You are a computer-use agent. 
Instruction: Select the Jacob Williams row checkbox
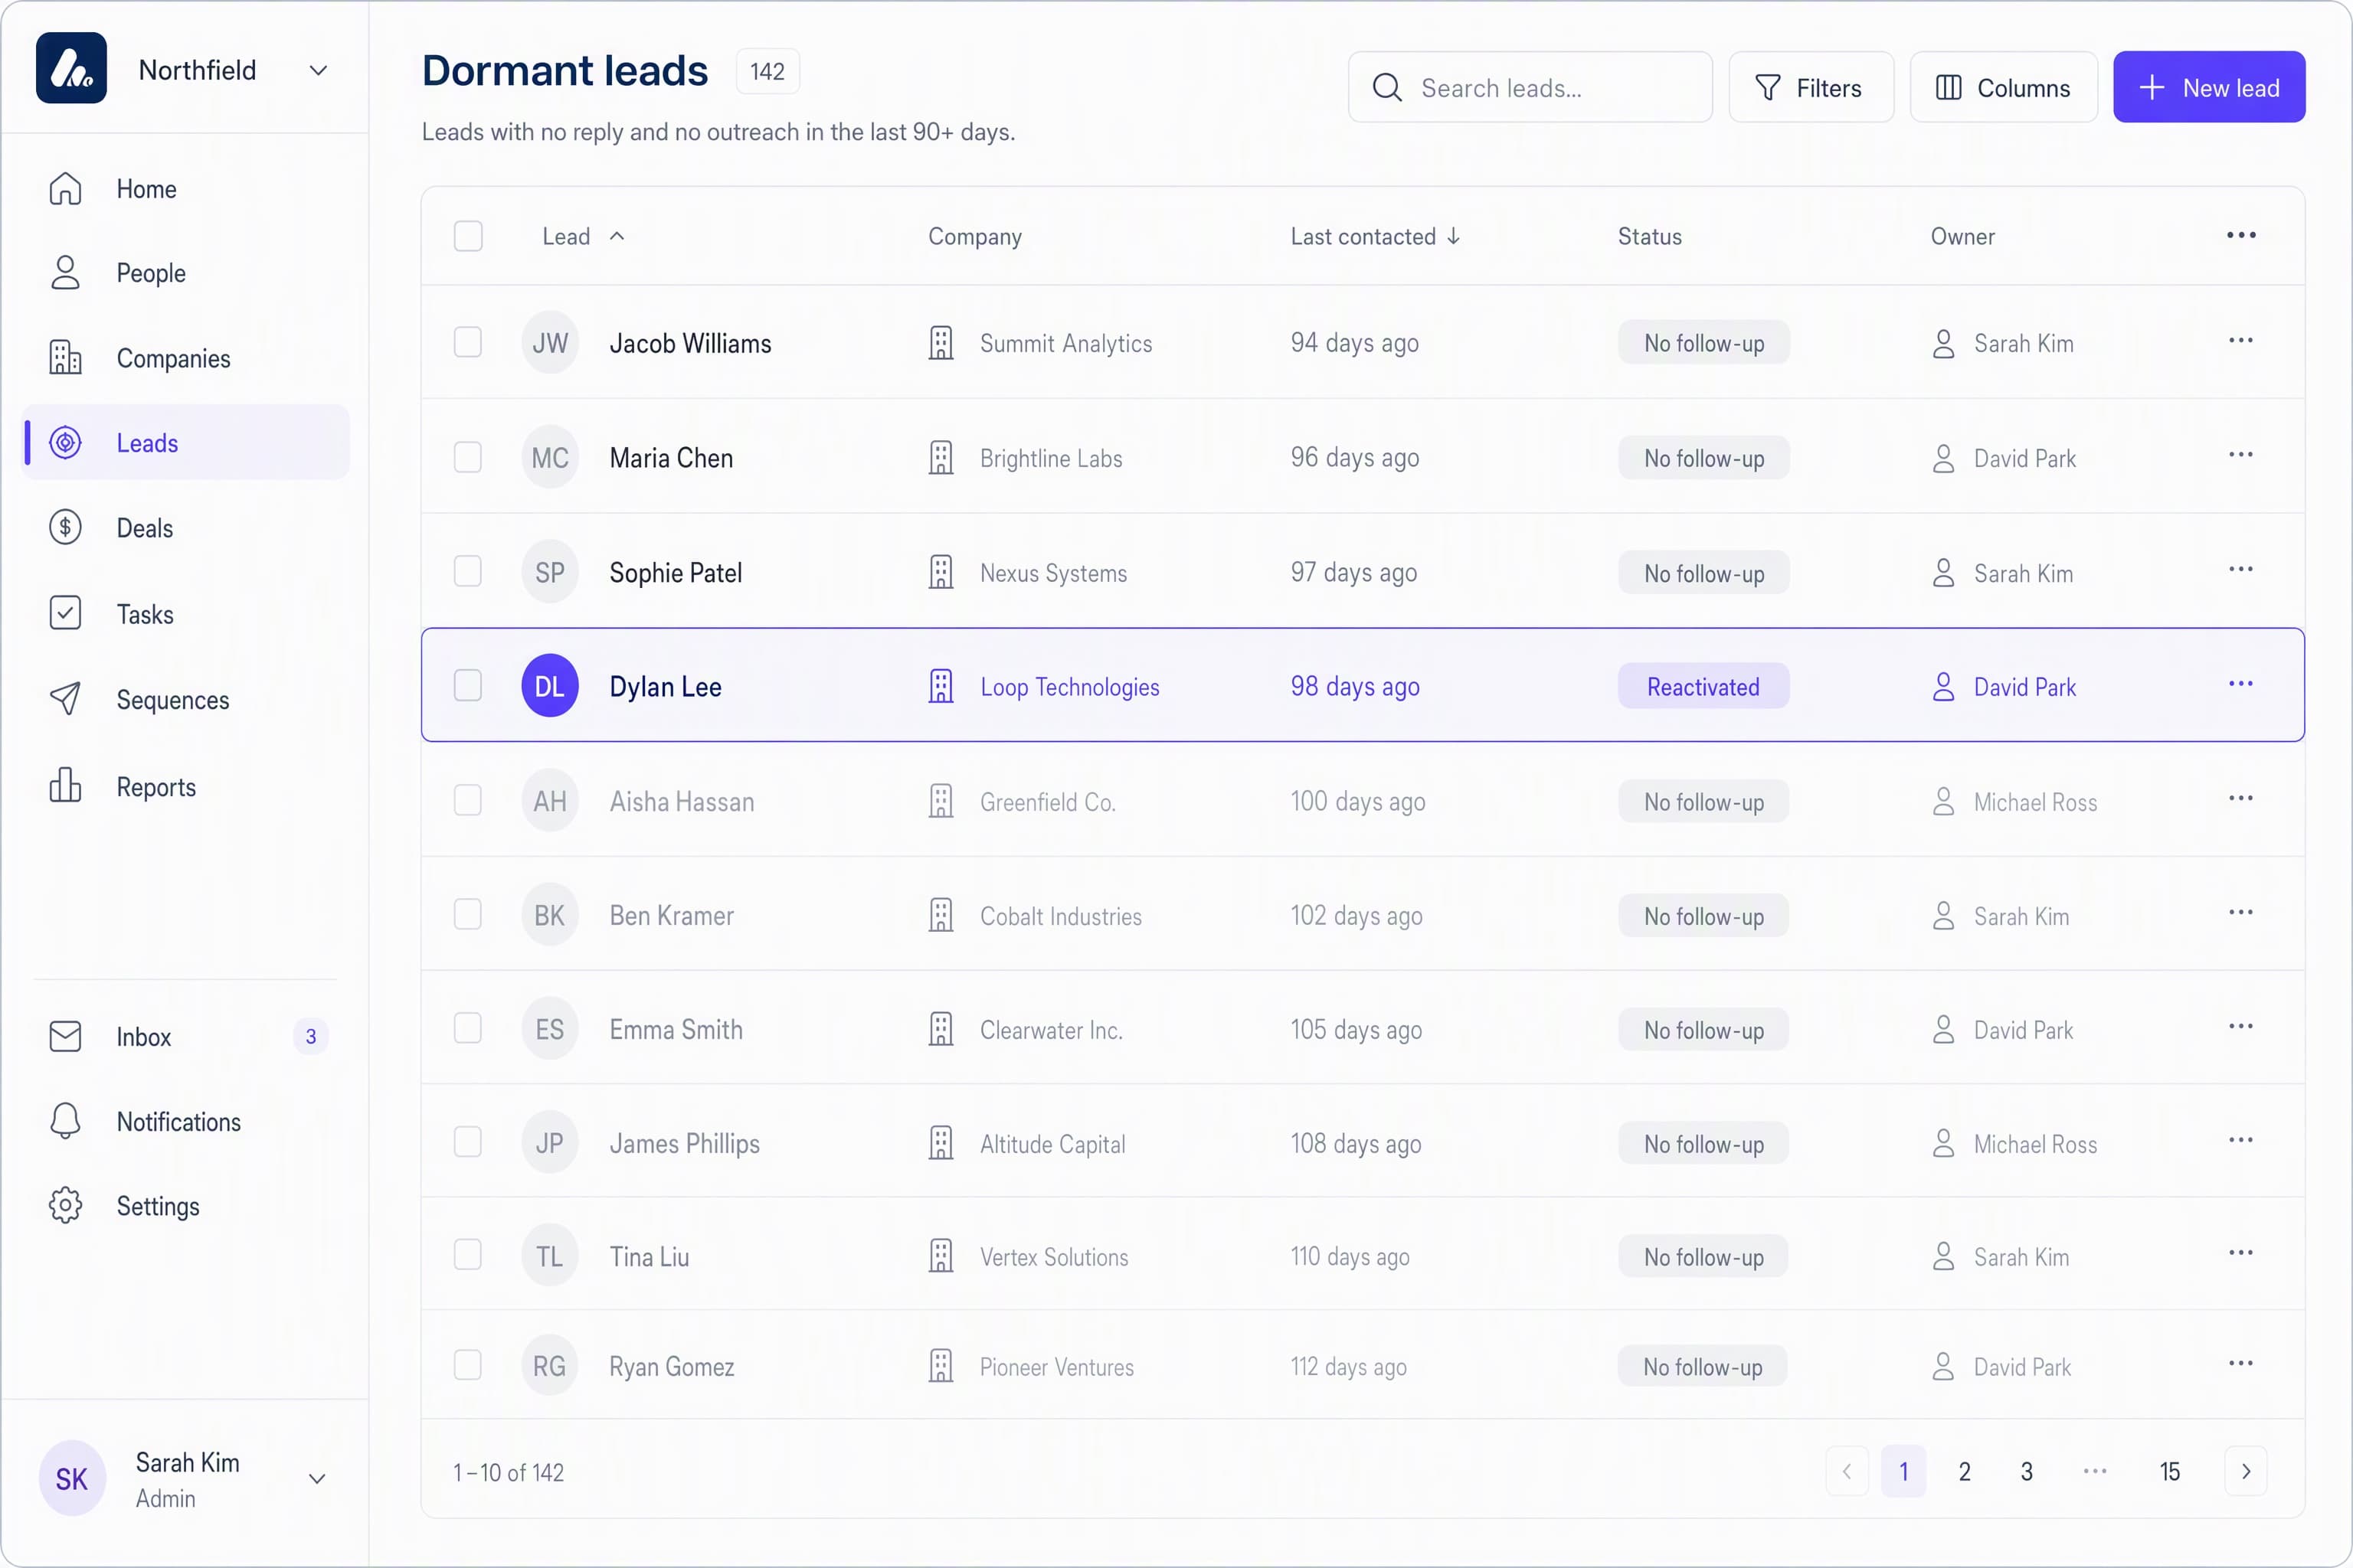pyautogui.click(x=468, y=342)
